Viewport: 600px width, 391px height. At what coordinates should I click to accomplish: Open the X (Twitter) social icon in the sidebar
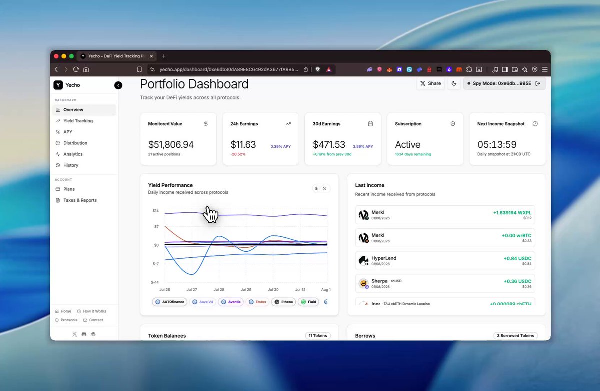point(75,334)
